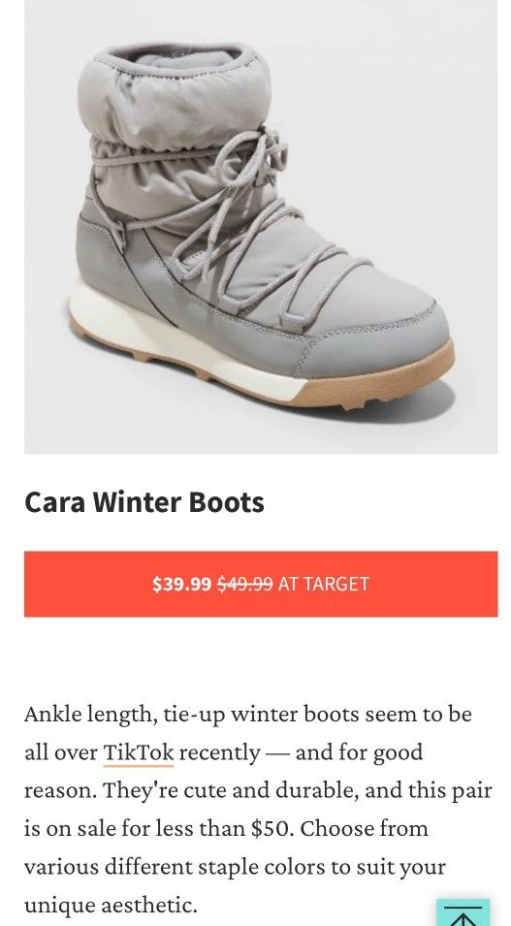Tap the back-to-top arrow icon
511x926 pixels.
click(463, 912)
